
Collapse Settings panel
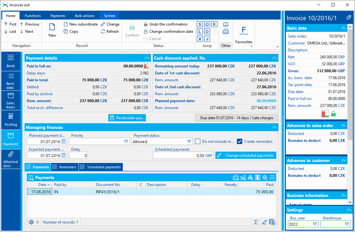[348, 210]
